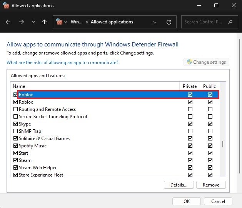The image size is (242, 208).
Task: Click the Forward navigation arrow
Action: pos(21,22)
